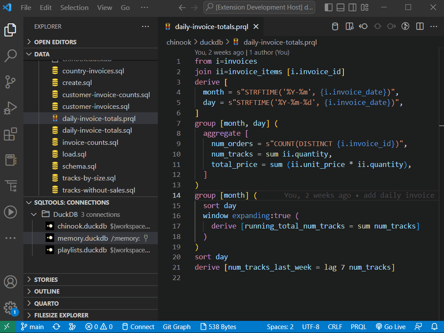Open the Selection menu
The height and width of the screenshot is (333, 444).
(x=74, y=7)
